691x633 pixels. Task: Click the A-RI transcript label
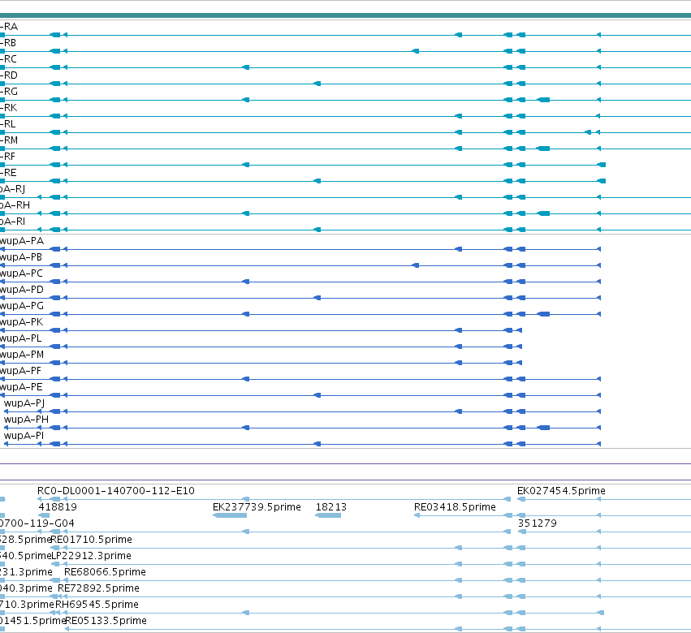tap(12, 222)
